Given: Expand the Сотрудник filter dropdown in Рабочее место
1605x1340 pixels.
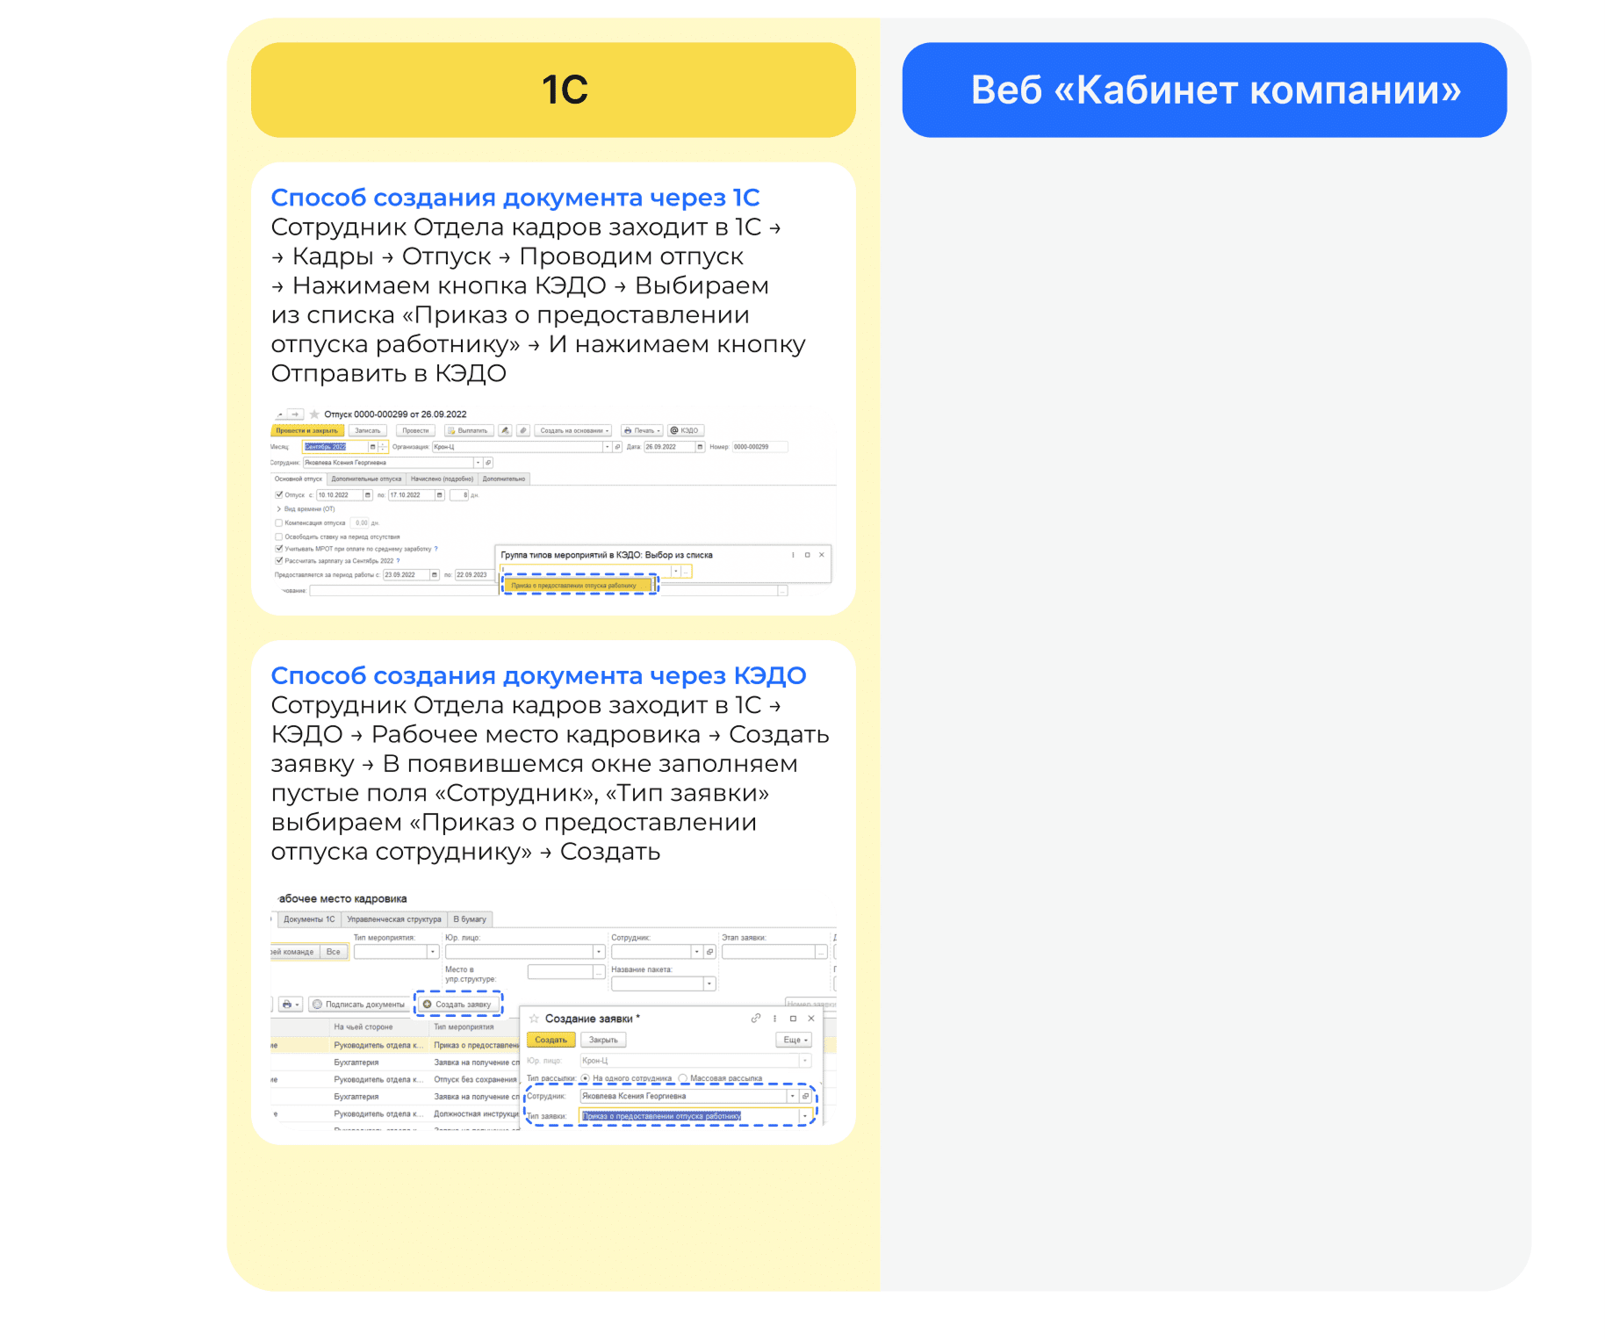Looking at the screenshot, I should 696,952.
